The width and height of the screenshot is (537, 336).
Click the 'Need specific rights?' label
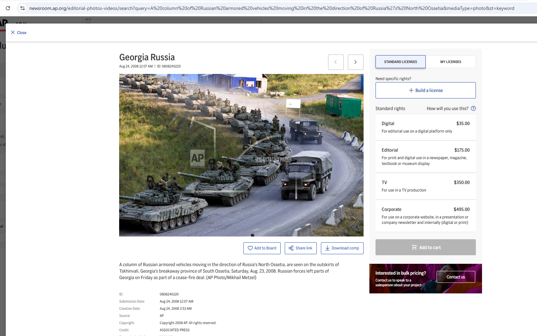click(x=393, y=79)
